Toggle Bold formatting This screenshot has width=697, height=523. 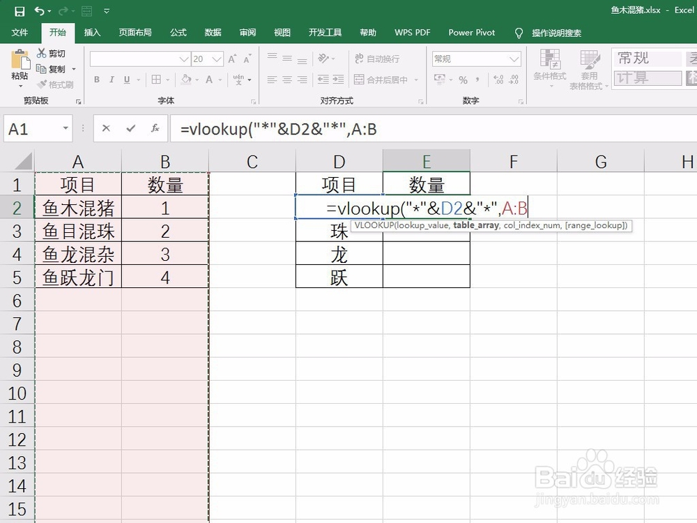(x=97, y=79)
